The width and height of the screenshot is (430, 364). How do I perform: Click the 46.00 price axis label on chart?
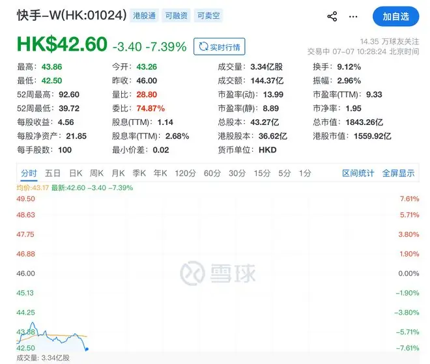[25, 273]
